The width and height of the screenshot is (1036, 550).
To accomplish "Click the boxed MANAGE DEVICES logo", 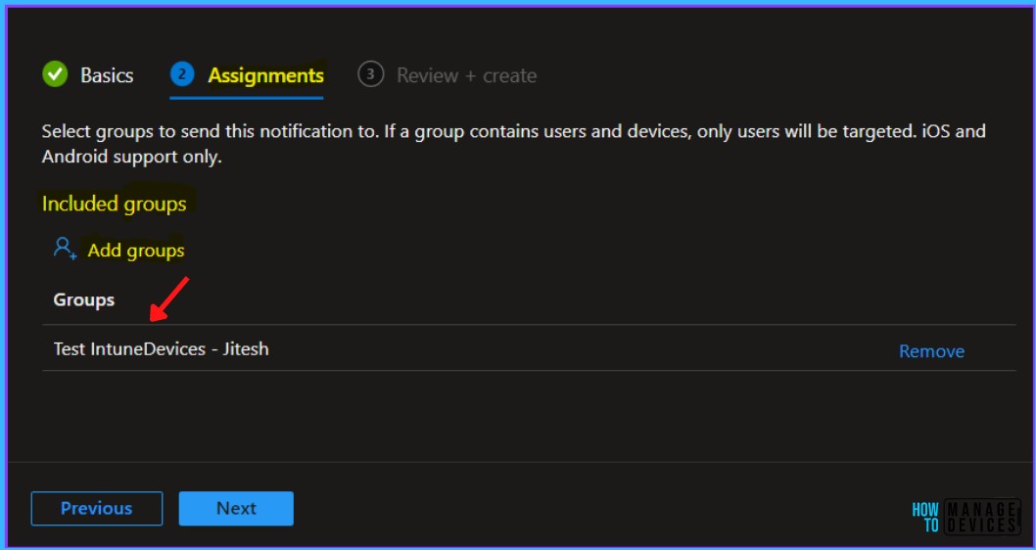I will tap(982, 517).
